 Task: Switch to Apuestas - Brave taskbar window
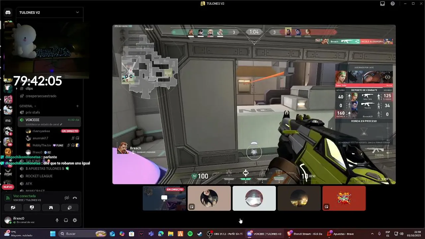[340, 234]
